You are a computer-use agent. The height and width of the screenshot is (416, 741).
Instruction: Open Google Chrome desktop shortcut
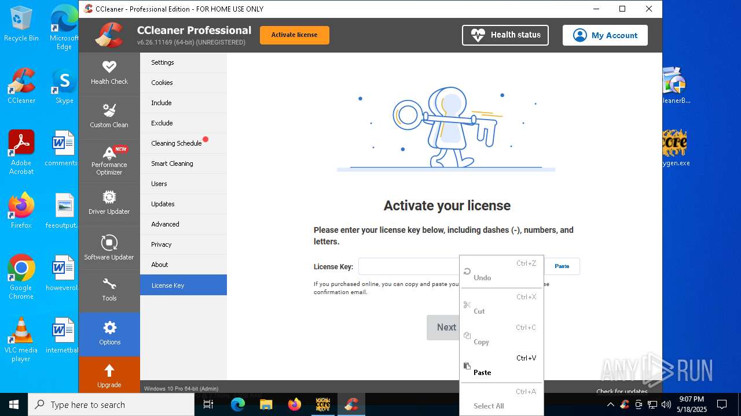pos(21,277)
